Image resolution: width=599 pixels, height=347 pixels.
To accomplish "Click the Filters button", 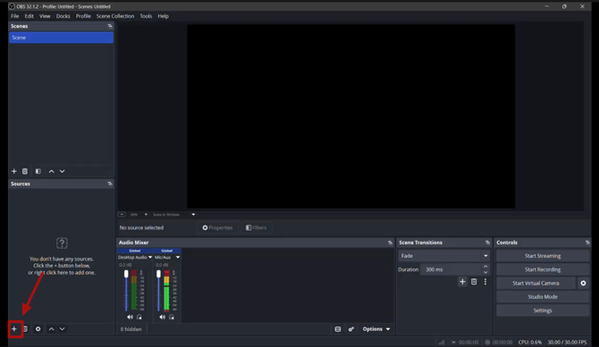I will [x=256, y=227].
